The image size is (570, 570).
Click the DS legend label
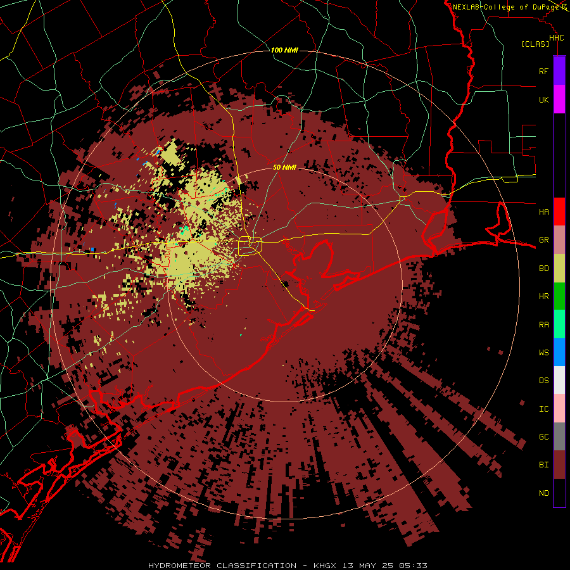tap(543, 381)
